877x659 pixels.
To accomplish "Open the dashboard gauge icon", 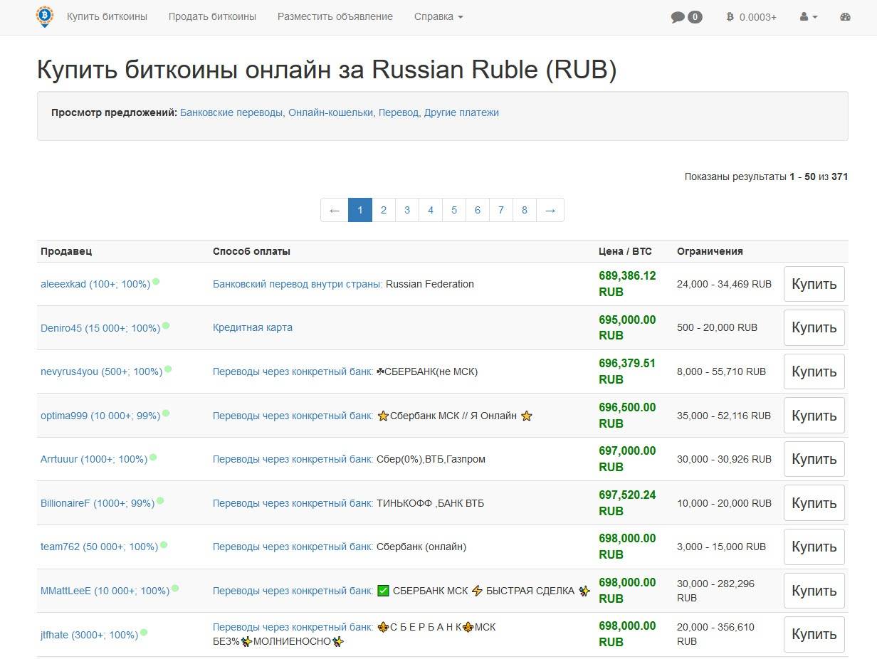I will point(845,17).
